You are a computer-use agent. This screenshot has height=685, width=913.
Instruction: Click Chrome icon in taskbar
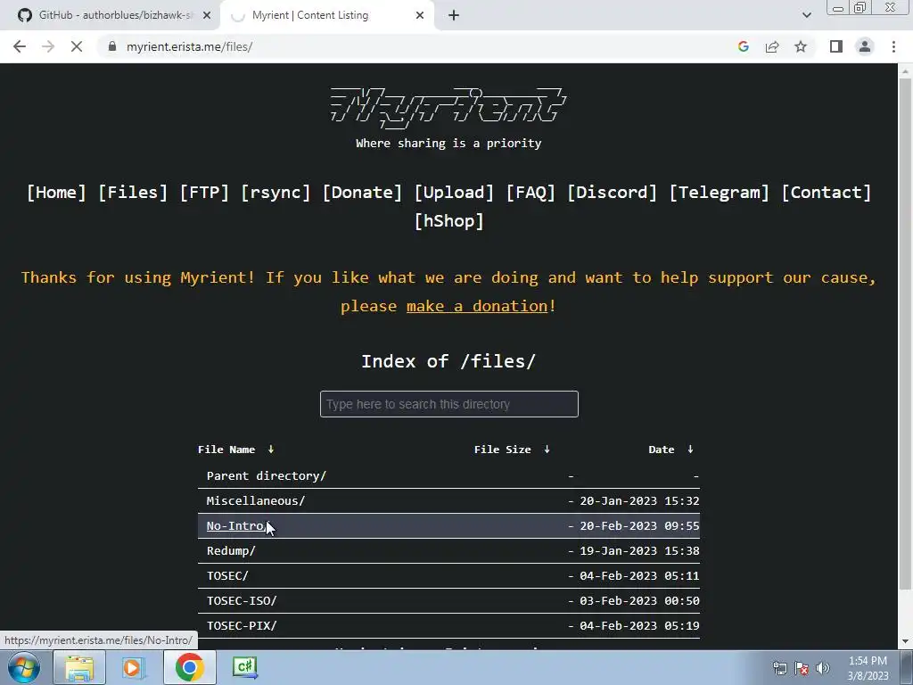click(189, 667)
